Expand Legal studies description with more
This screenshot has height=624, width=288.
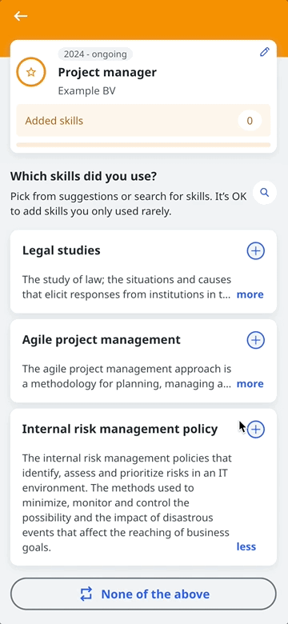click(250, 294)
